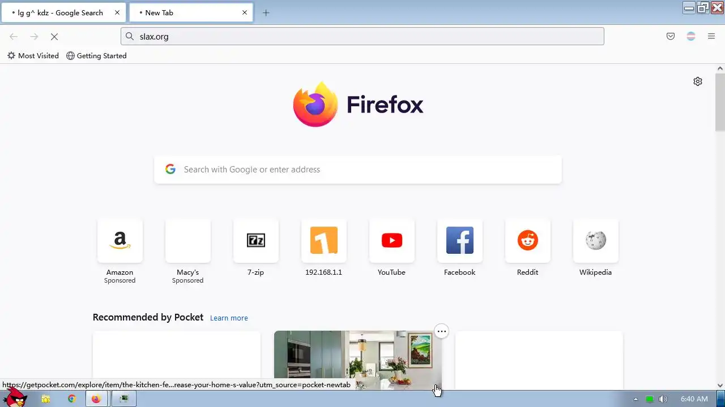Open Most Visited bookmarks folder
The height and width of the screenshot is (407, 725).
[33, 55]
